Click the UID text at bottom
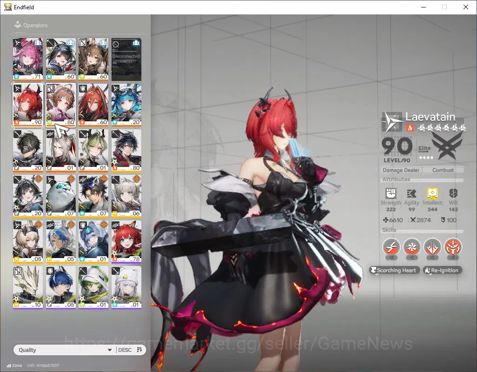The image size is (477, 372). coord(43,365)
